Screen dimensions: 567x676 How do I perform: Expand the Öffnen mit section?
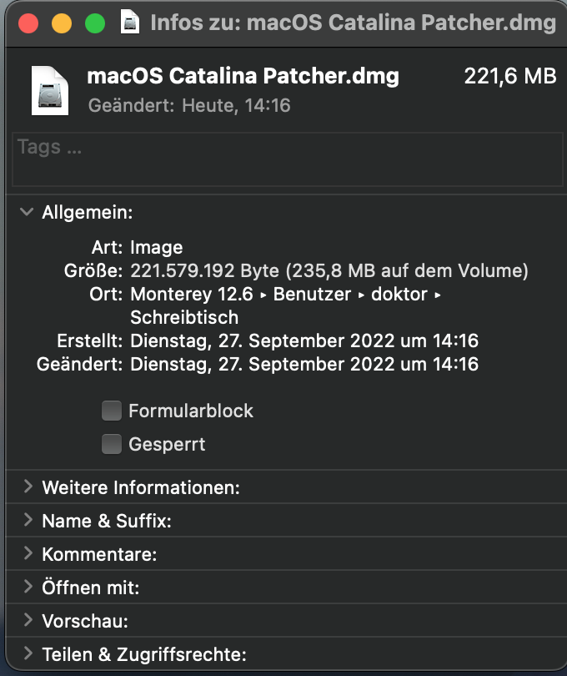click(28, 587)
